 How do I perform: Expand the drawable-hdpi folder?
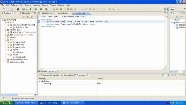pos(8,42)
